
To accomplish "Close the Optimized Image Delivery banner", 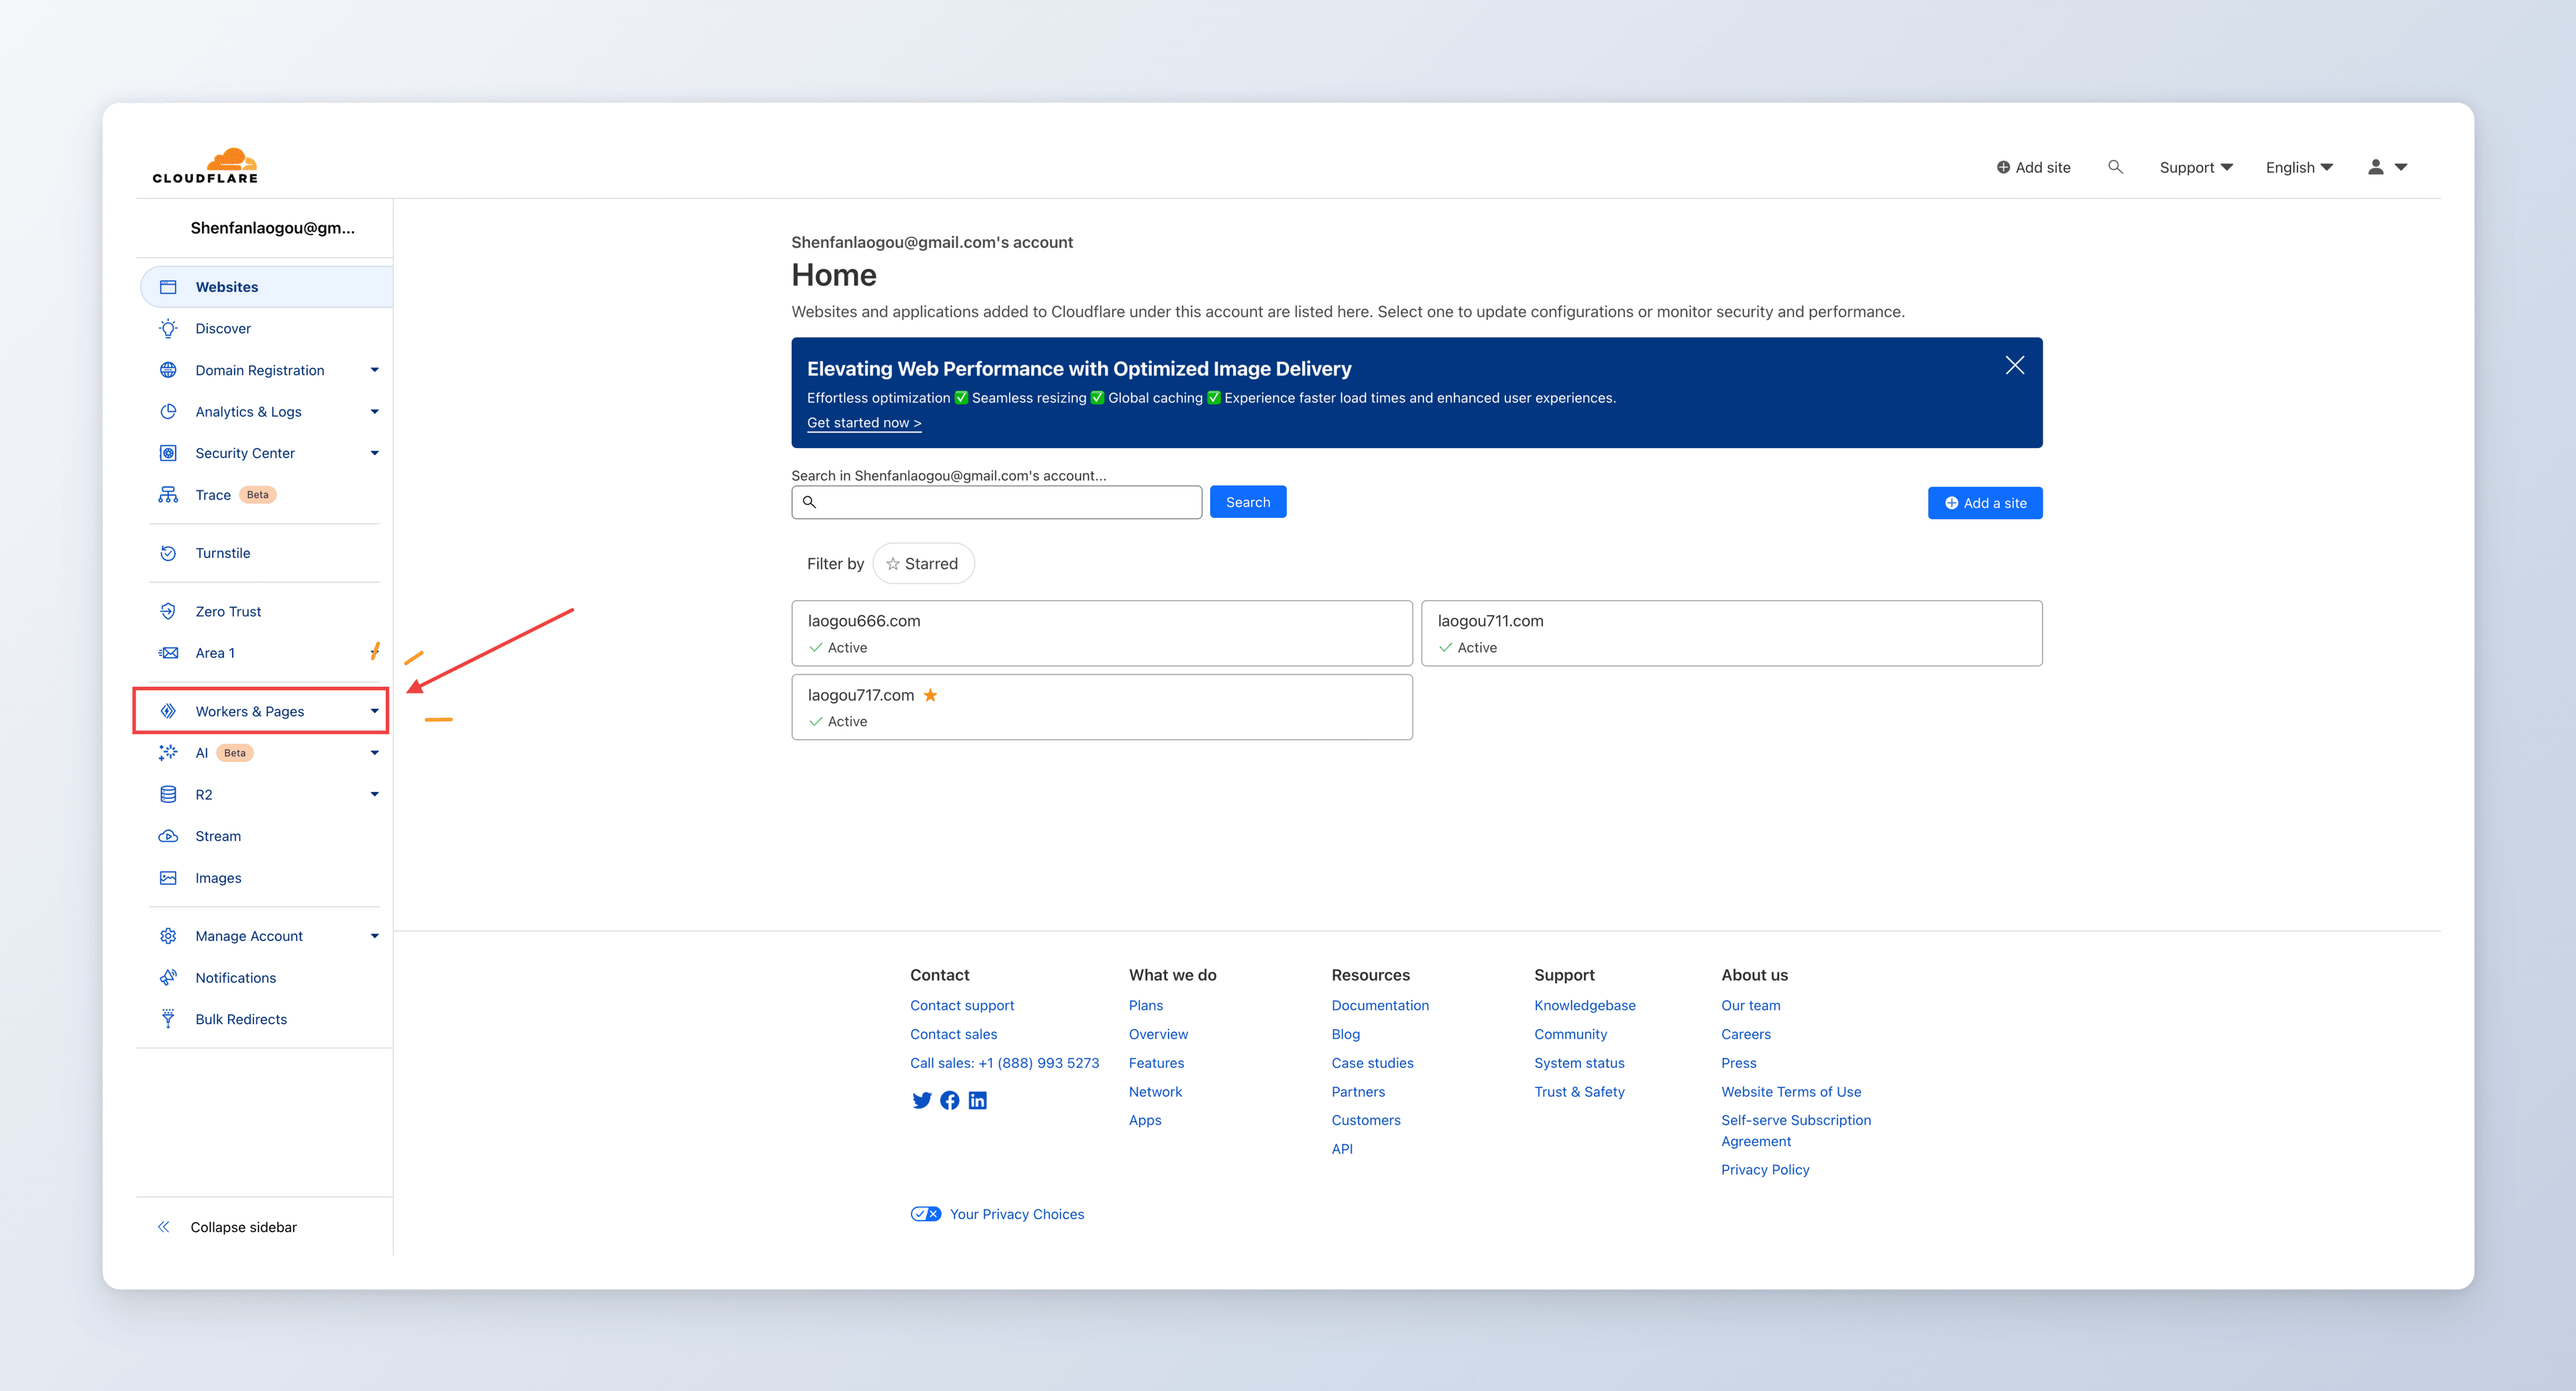I will pos(2014,366).
